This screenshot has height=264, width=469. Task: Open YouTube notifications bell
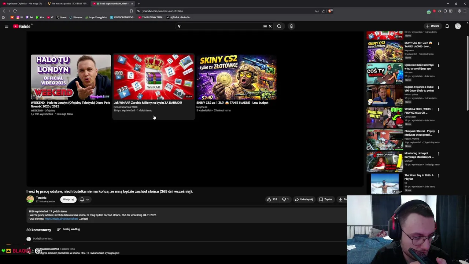click(447, 26)
